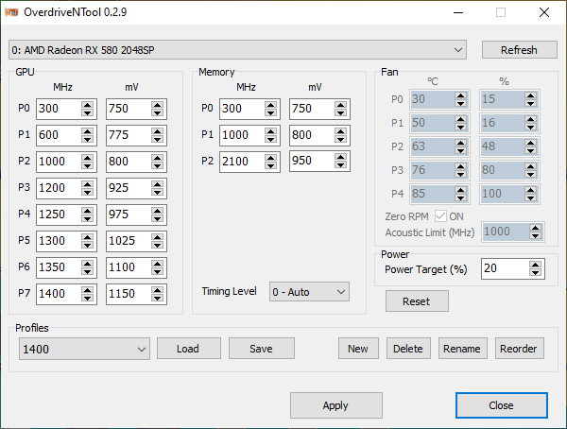The height and width of the screenshot is (429, 567).
Task: Toggle the Zero RPM ON checkbox
Action: (440, 216)
